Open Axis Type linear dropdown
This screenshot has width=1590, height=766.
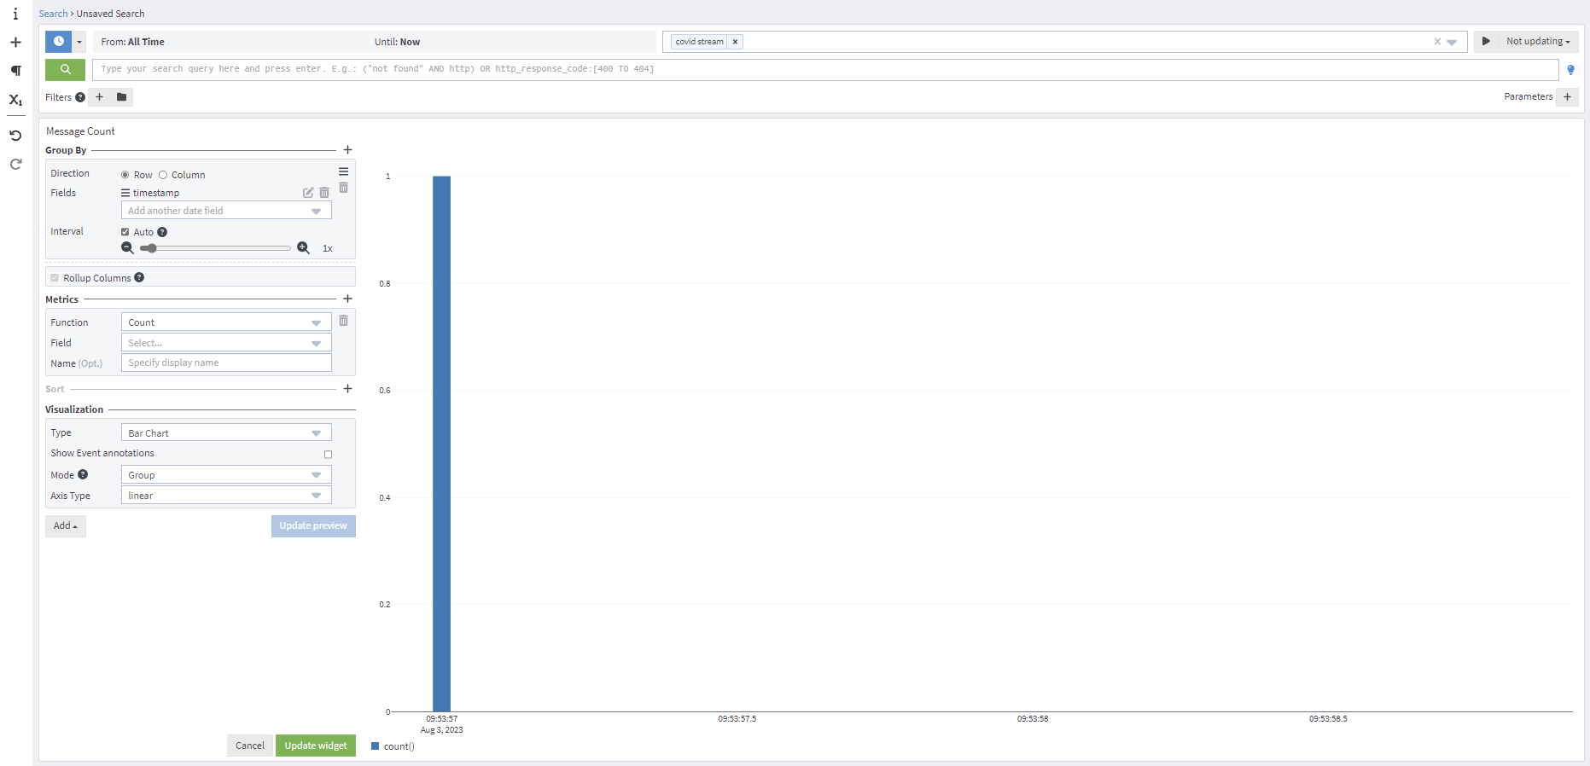click(226, 496)
